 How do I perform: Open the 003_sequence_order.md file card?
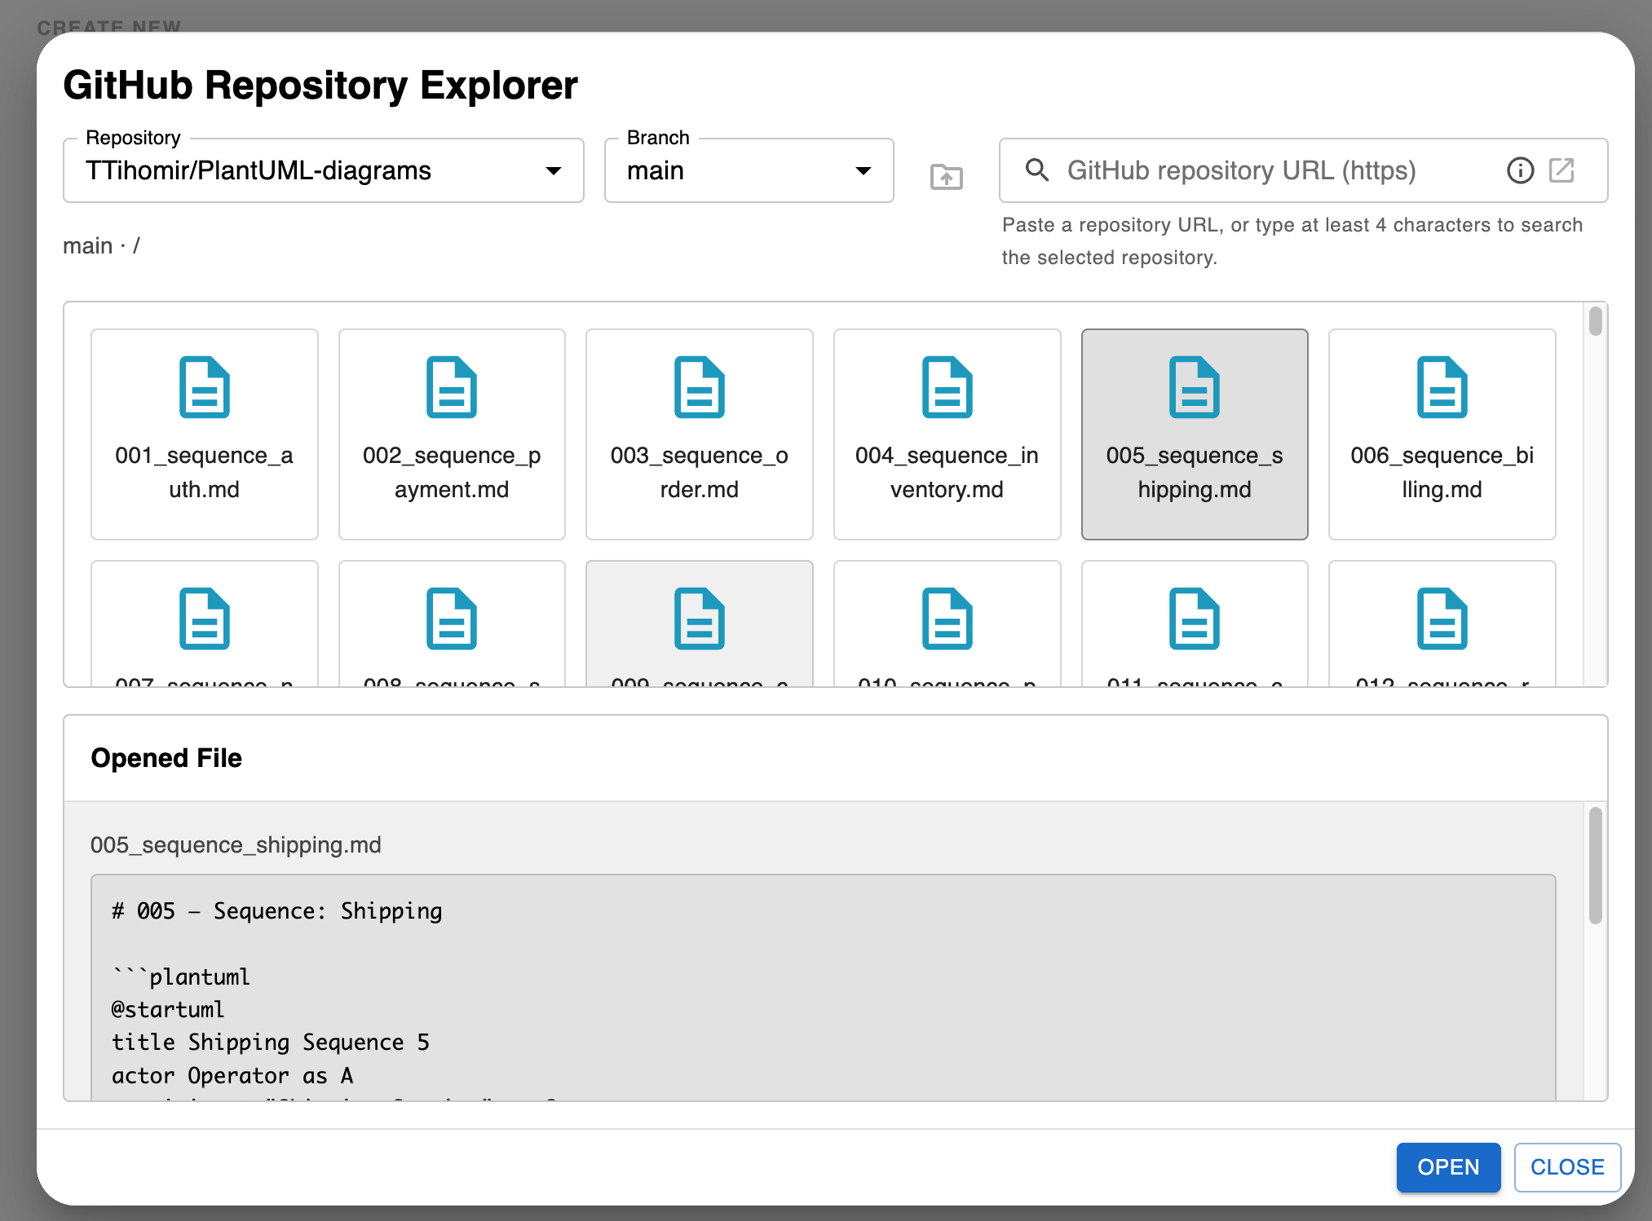point(699,434)
